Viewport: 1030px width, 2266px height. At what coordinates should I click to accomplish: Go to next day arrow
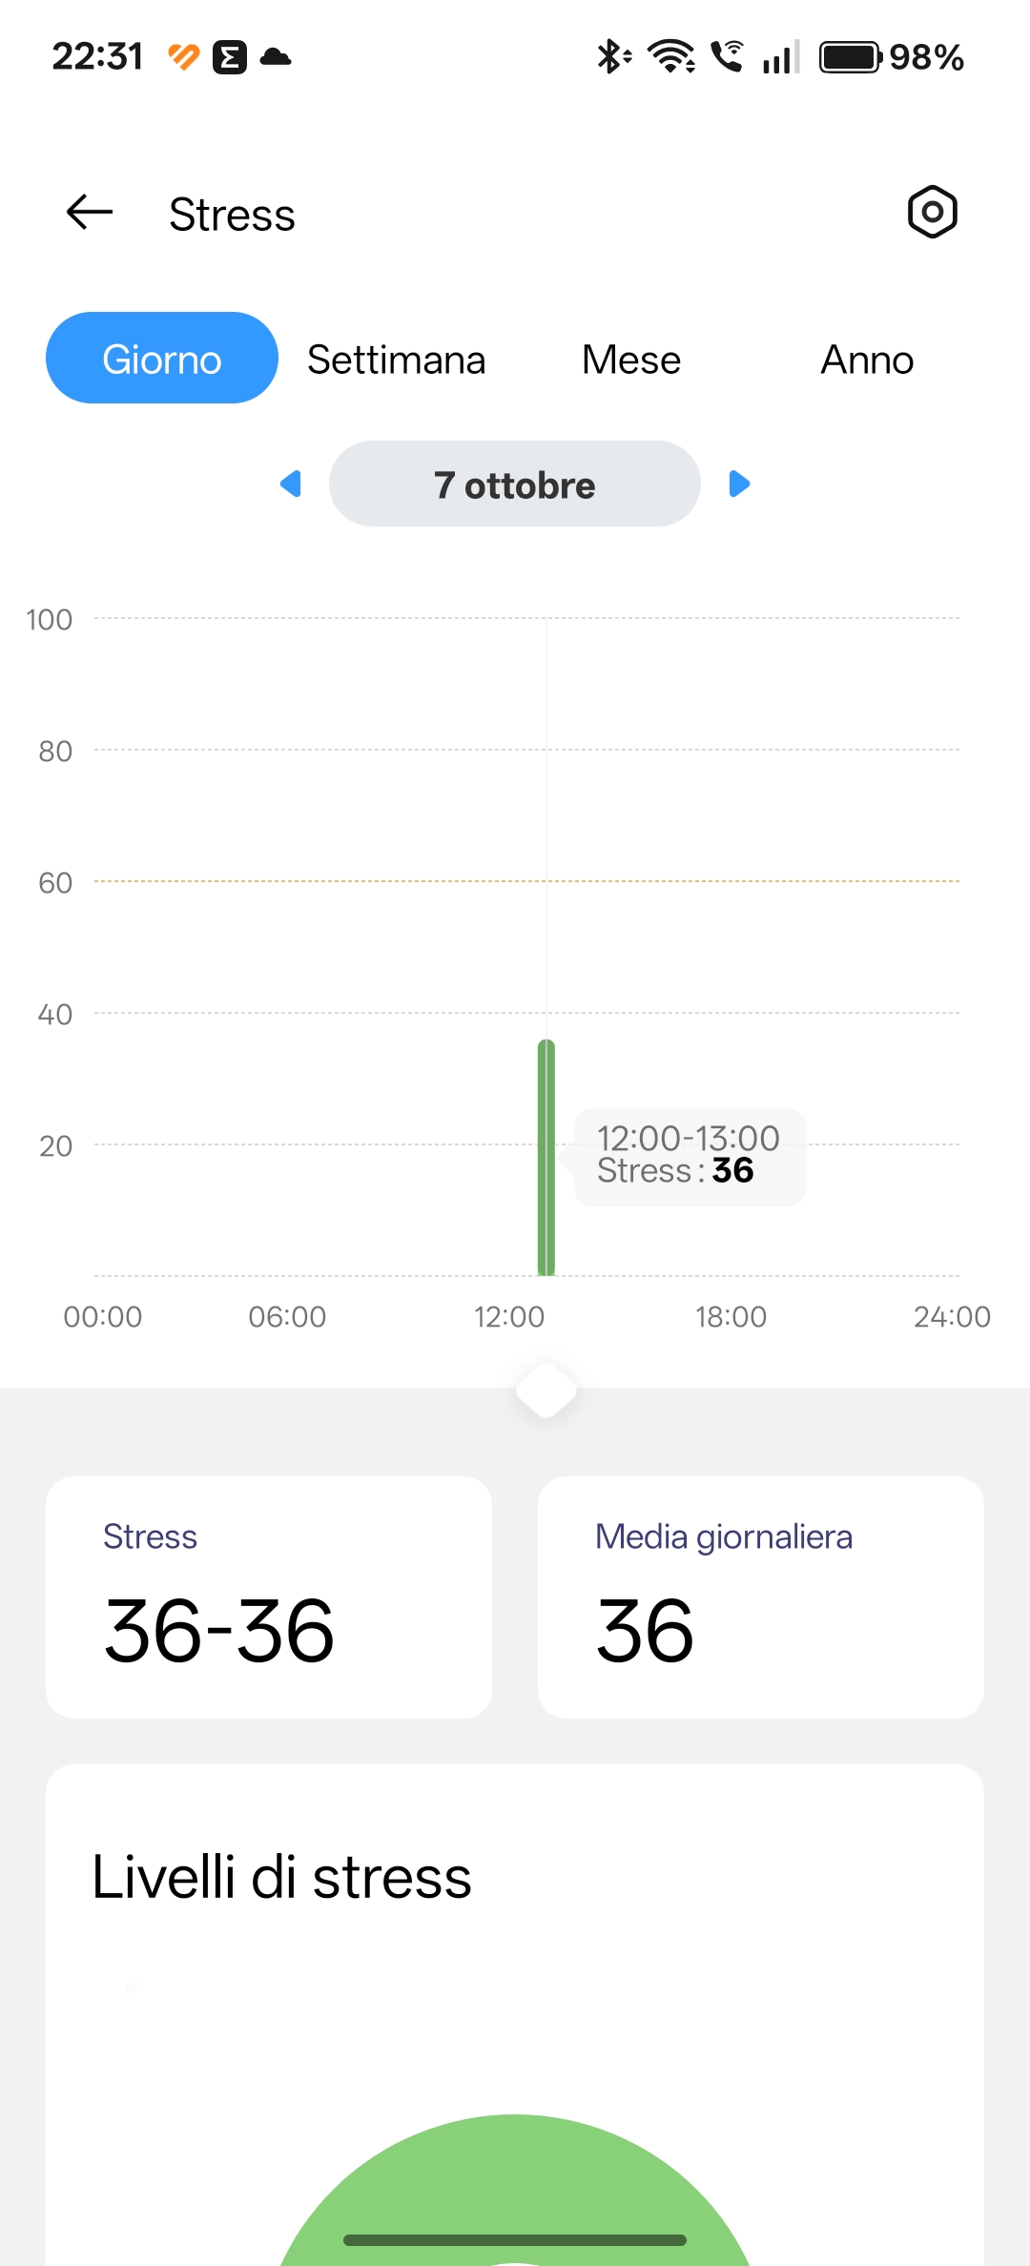click(739, 484)
